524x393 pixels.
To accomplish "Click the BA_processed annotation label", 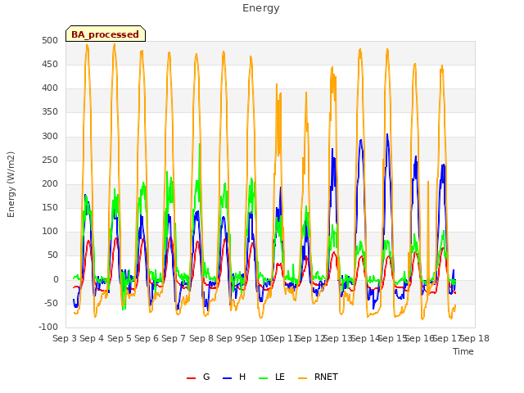I will pos(106,34).
